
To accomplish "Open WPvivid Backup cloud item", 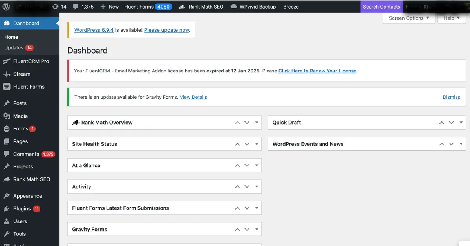I will tap(253, 7).
